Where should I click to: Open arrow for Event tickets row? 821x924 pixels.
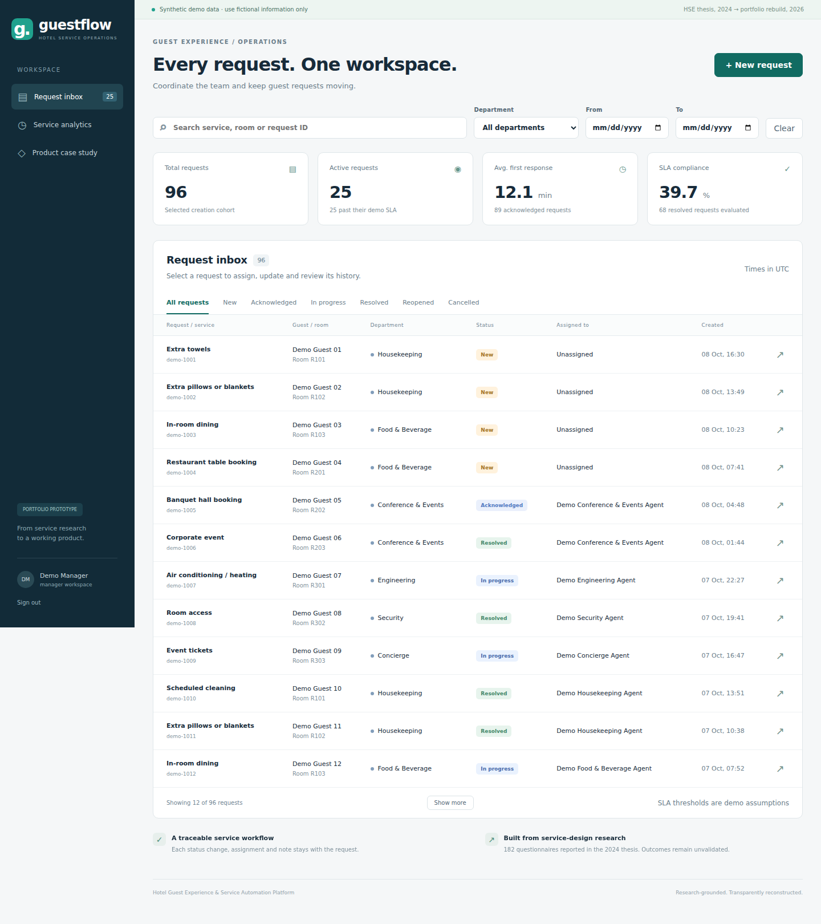coord(780,656)
